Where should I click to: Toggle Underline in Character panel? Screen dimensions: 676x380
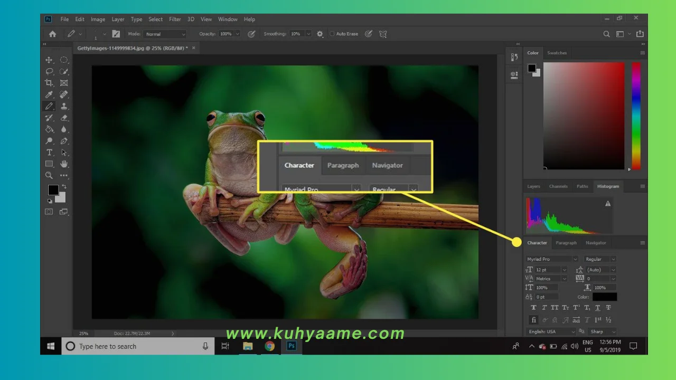click(x=598, y=308)
